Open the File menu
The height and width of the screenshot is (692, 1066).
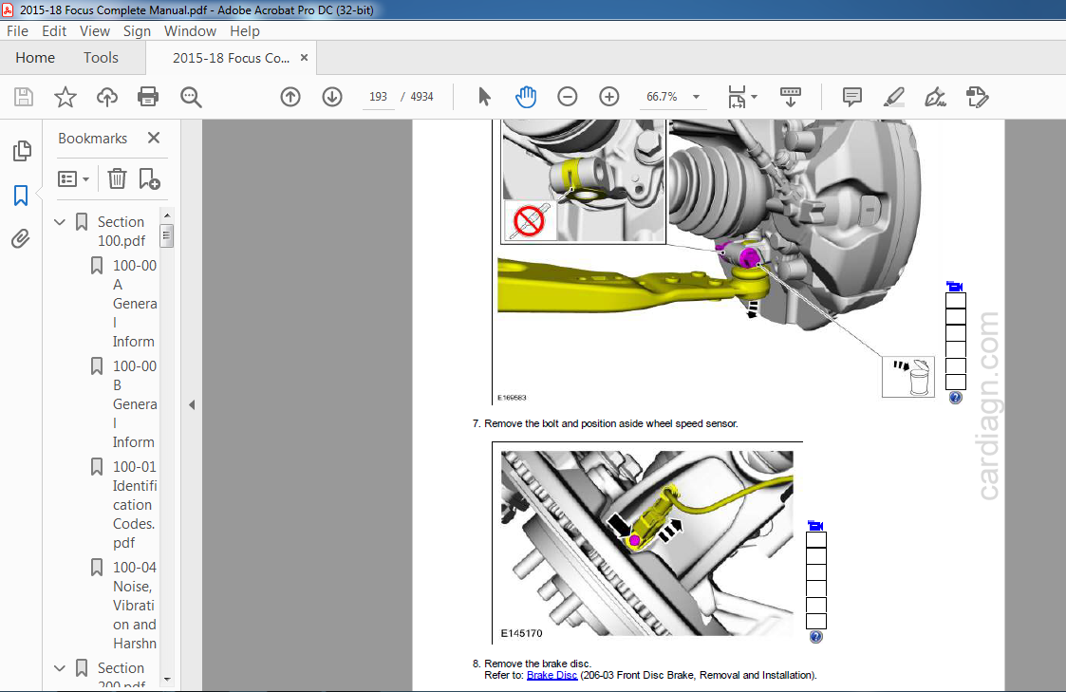17,31
